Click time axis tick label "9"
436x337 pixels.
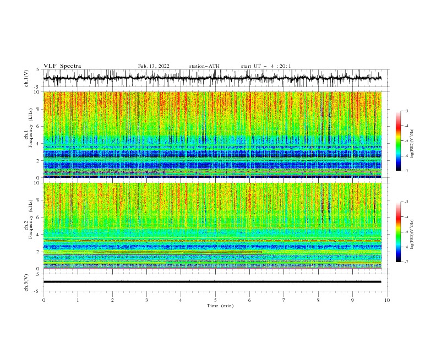click(352, 300)
